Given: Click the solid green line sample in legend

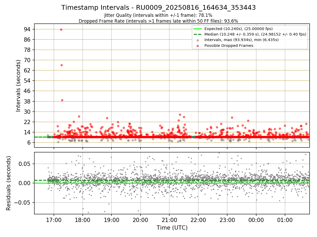Looking at the screenshot, I should pos(198,29).
